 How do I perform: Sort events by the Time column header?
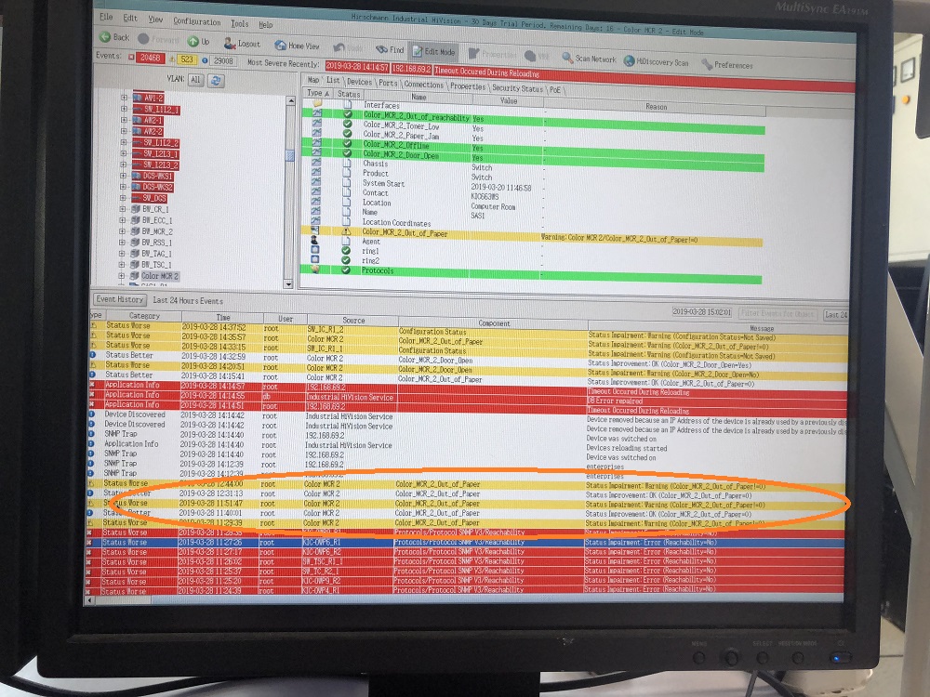point(222,318)
